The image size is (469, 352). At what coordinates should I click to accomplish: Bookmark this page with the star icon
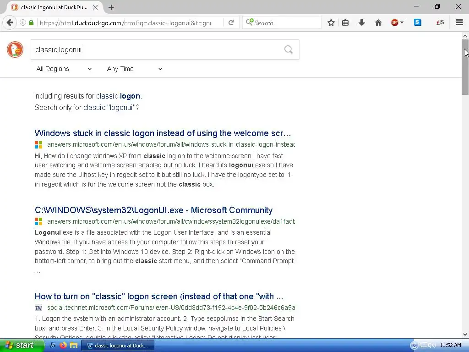pyautogui.click(x=331, y=22)
